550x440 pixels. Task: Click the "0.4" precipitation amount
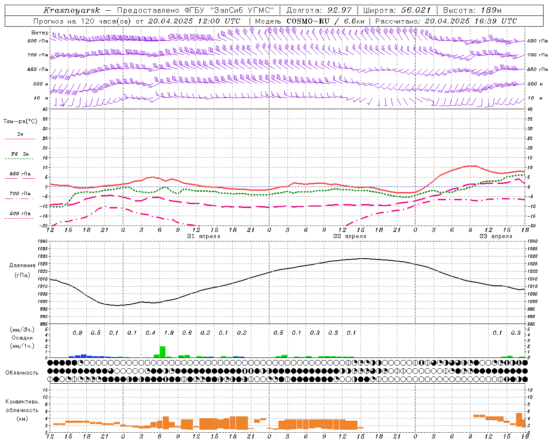pyautogui.click(x=150, y=333)
